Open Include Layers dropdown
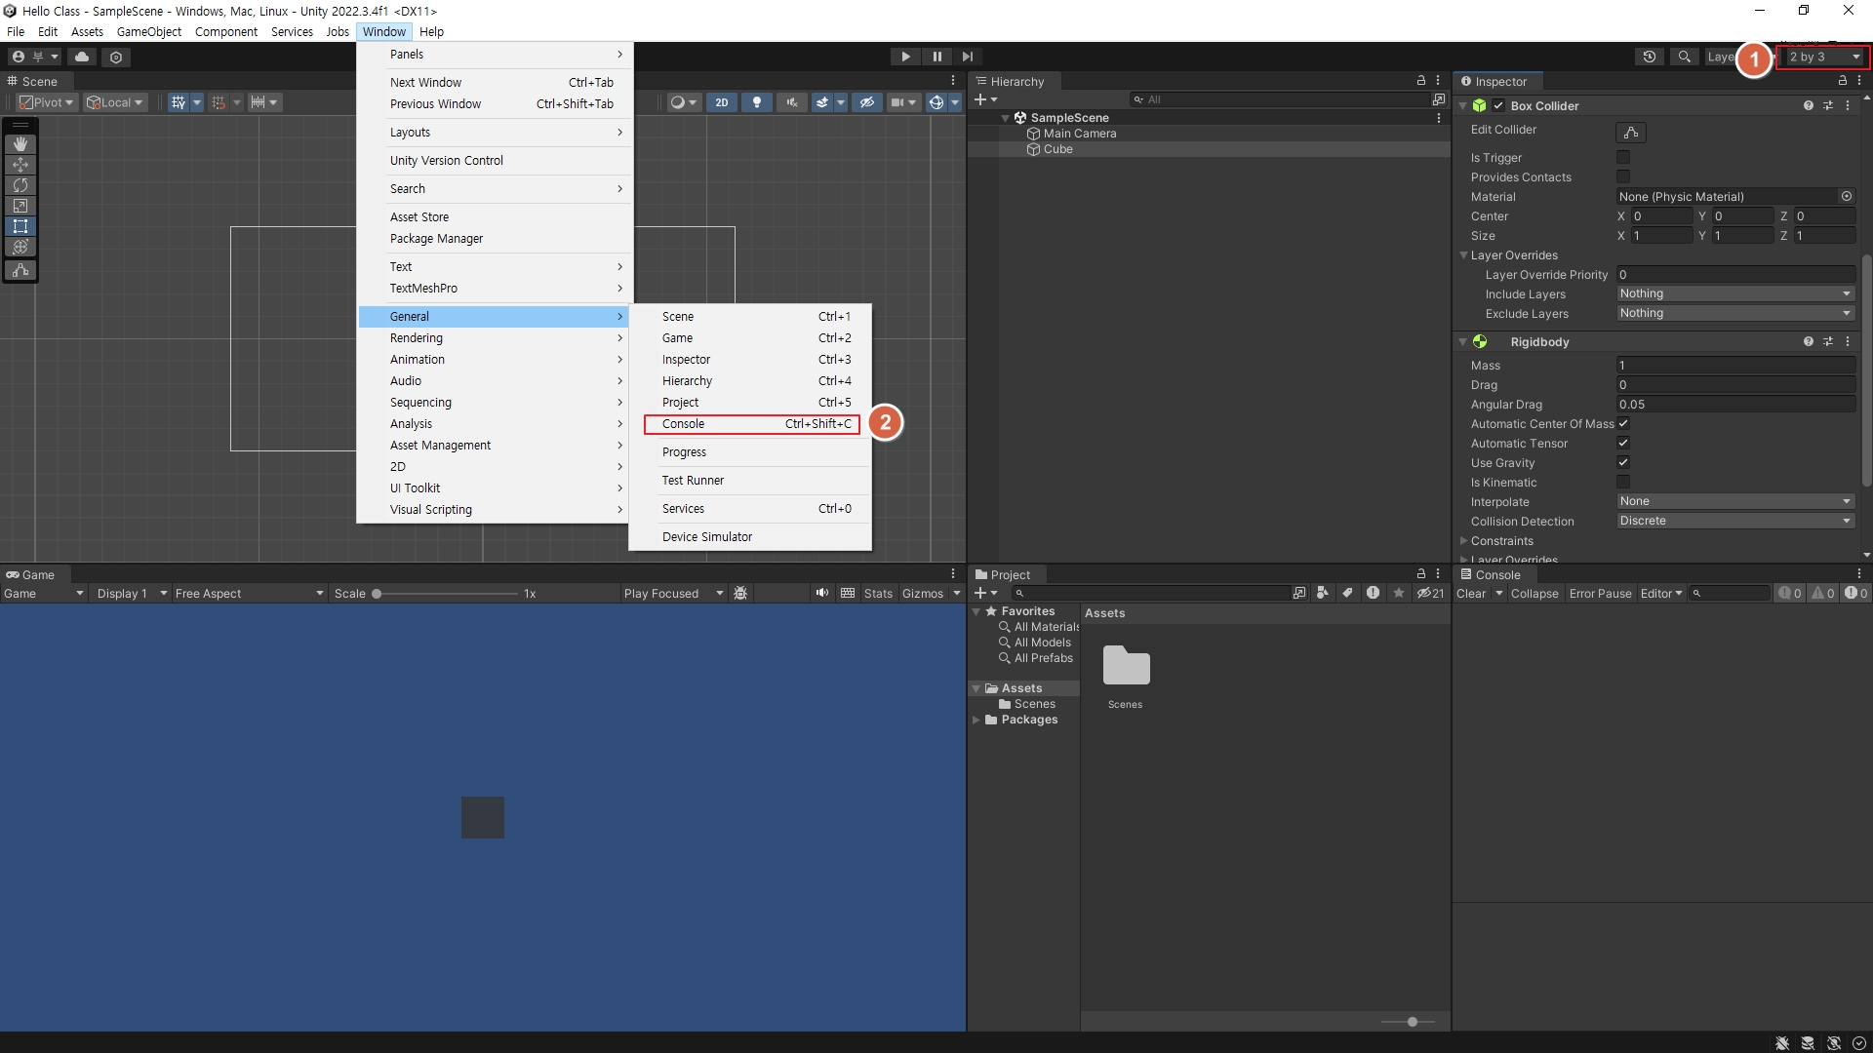Screen dimensions: 1873x1053 (1735, 293)
